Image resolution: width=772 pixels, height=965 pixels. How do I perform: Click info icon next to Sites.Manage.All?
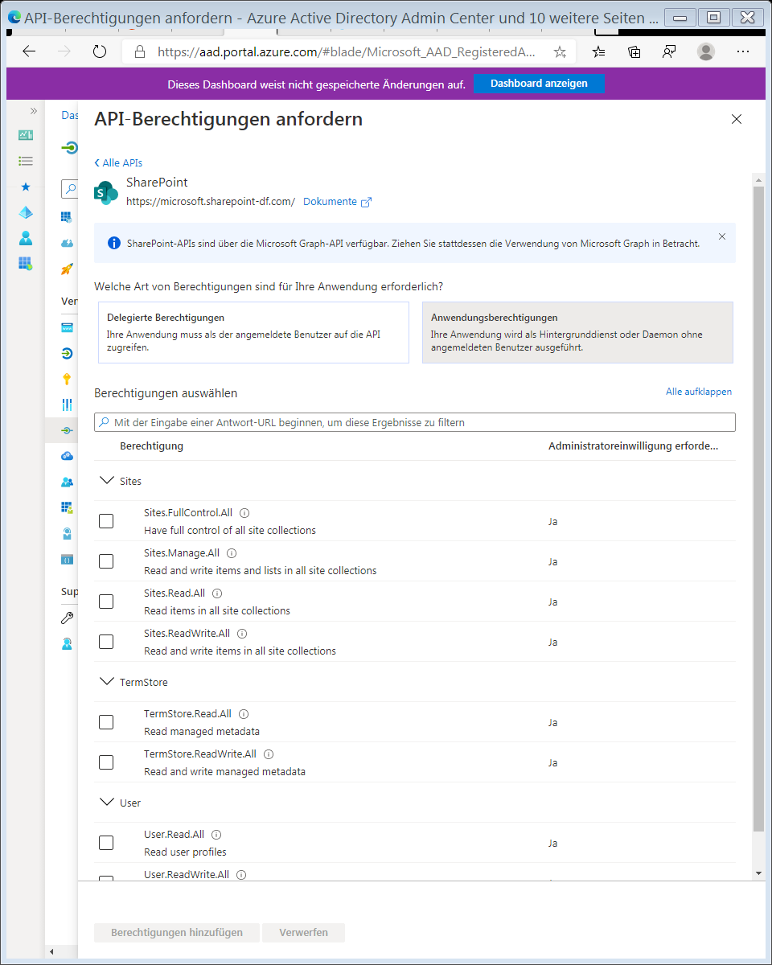click(232, 552)
